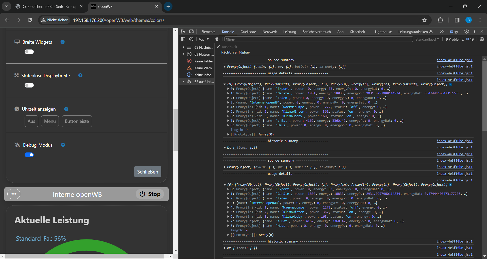The height and width of the screenshot is (259, 487).
Task: Collapse the (9) Proxy array entry
Action: (x=224, y=84)
